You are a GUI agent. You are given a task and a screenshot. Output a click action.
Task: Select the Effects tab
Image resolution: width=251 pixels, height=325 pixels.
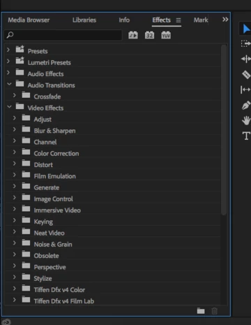click(161, 20)
